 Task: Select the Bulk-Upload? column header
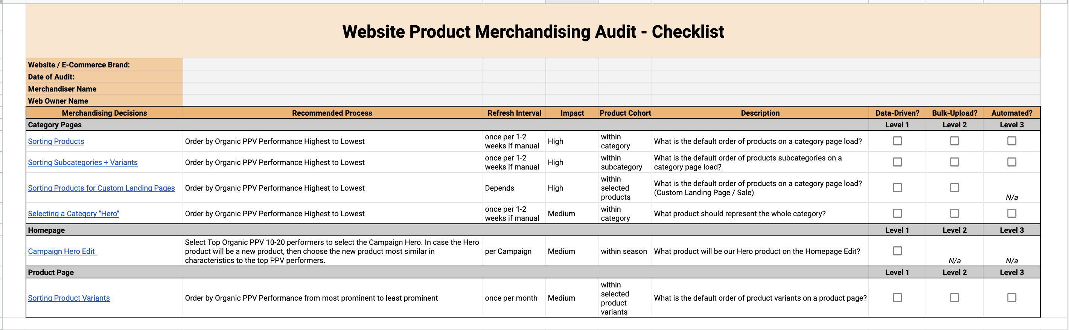[x=955, y=113]
